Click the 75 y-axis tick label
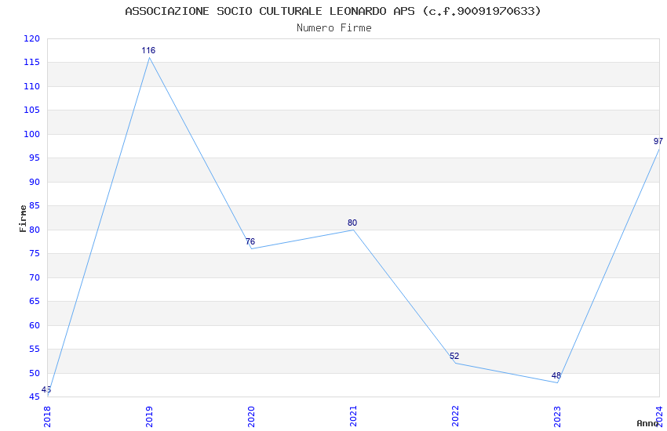The width and height of the screenshot is (667, 431). click(34, 254)
